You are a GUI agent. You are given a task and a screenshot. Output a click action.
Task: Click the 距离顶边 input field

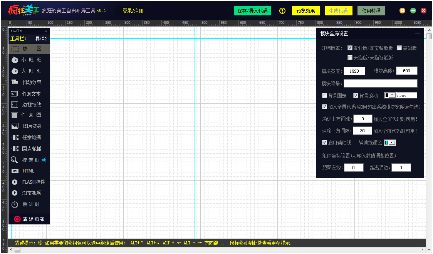click(x=401, y=168)
